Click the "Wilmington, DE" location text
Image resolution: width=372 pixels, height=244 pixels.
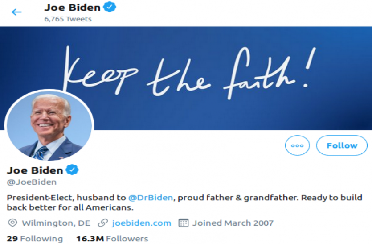point(56,223)
